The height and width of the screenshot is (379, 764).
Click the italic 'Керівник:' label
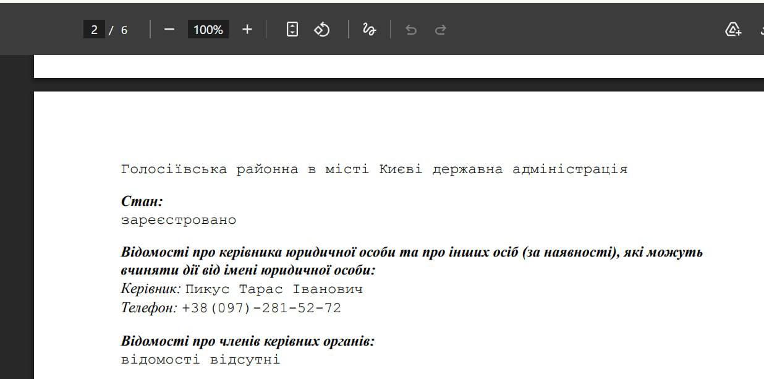coord(151,289)
